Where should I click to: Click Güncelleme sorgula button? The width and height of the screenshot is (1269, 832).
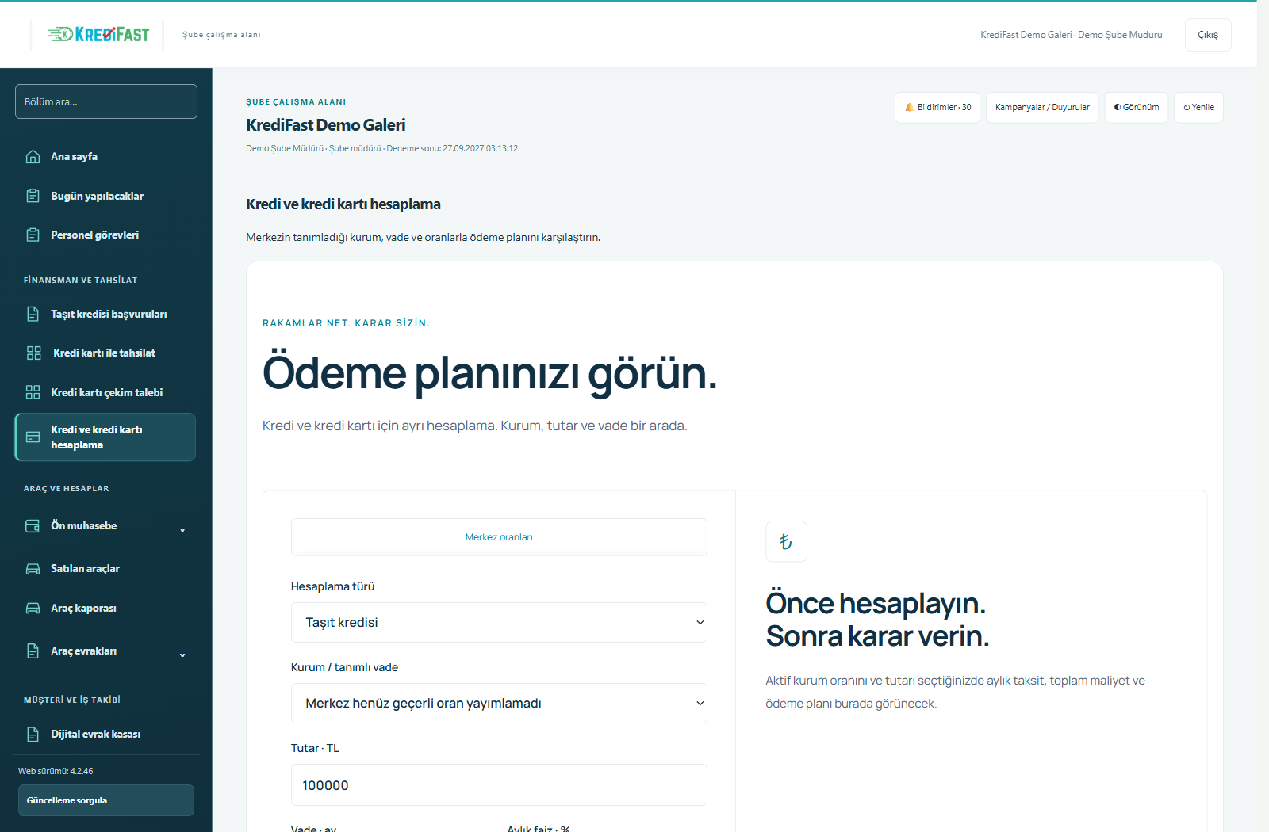click(106, 800)
